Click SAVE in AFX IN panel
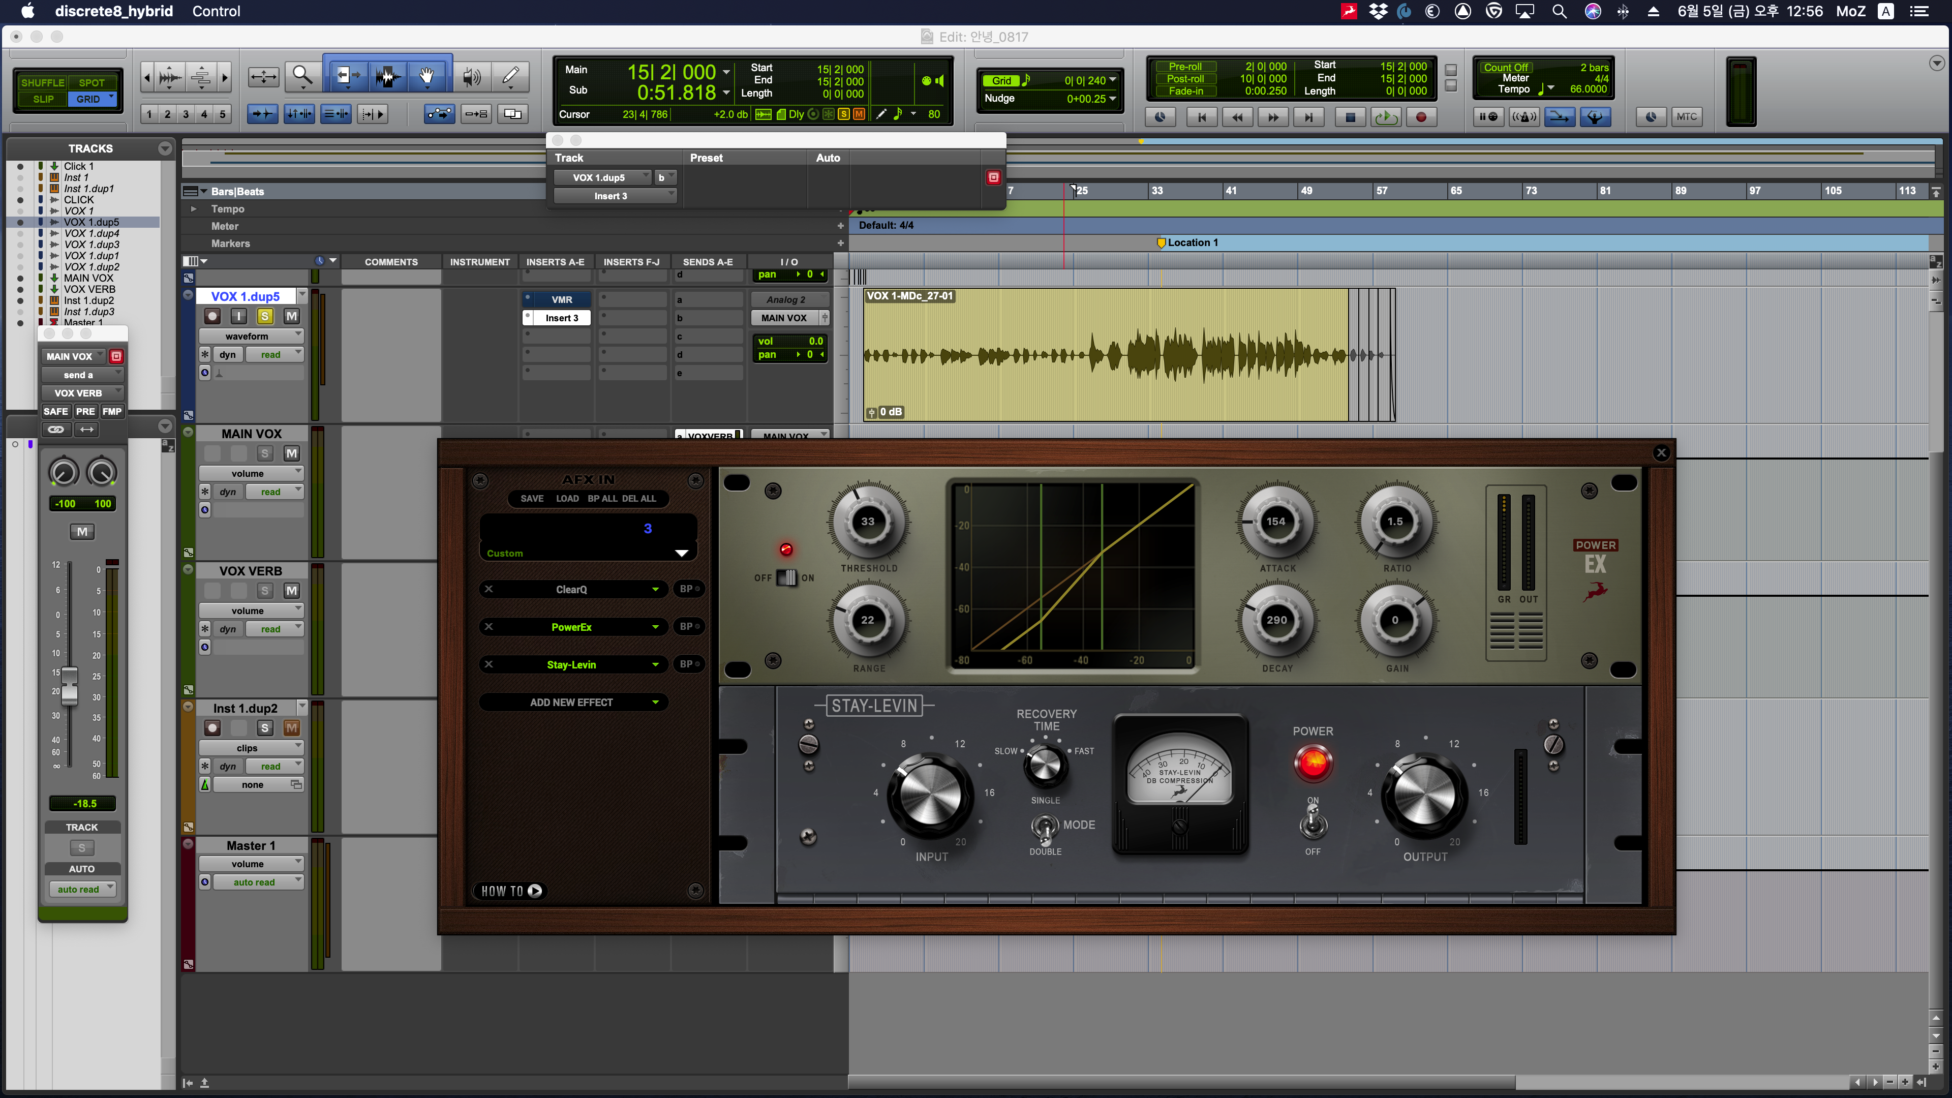This screenshot has width=1952, height=1098. (x=532, y=498)
